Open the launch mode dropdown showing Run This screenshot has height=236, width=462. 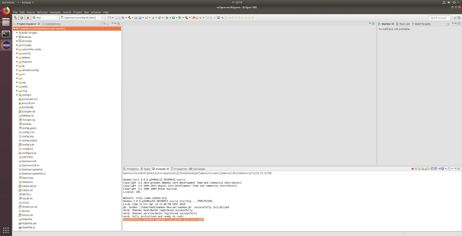coord(45,17)
